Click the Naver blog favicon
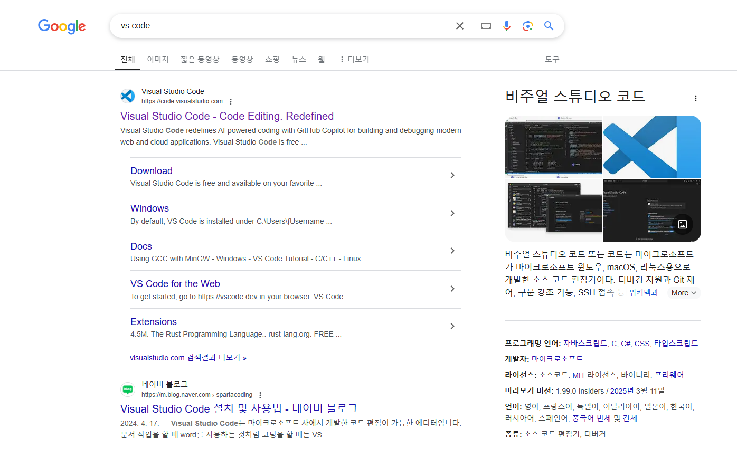 click(x=128, y=389)
